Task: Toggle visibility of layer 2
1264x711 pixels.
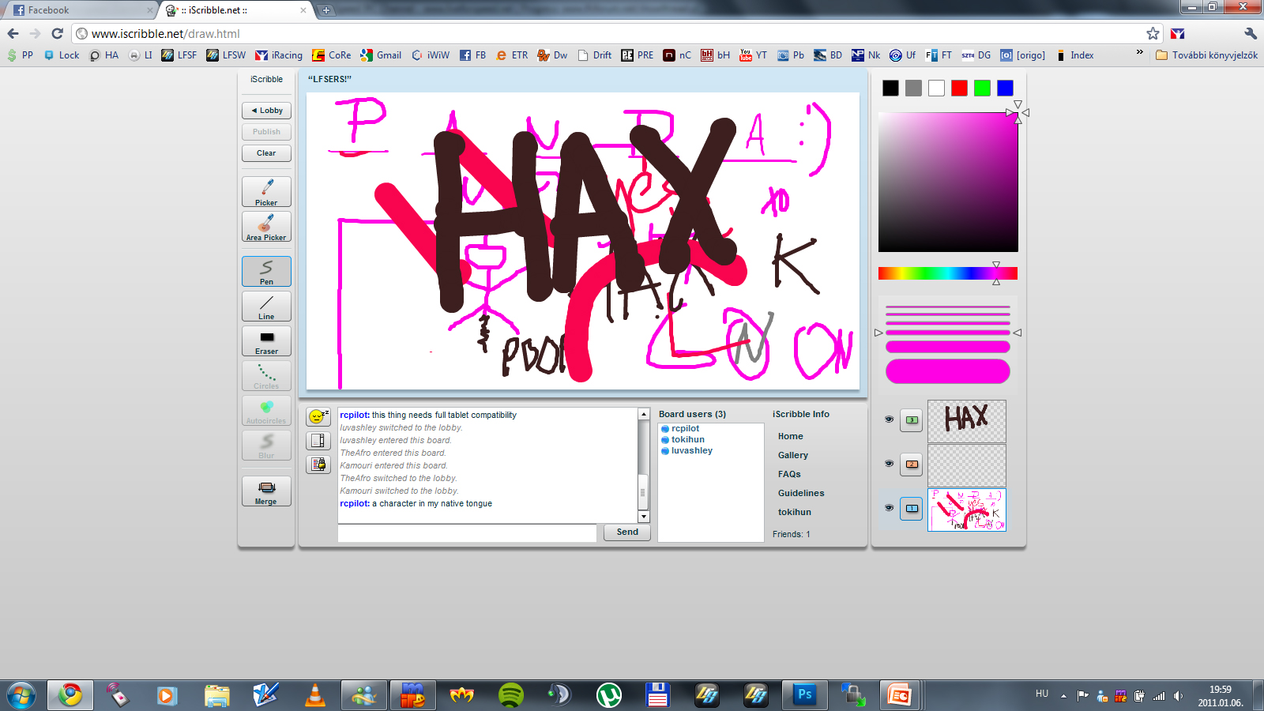Action: (x=889, y=464)
